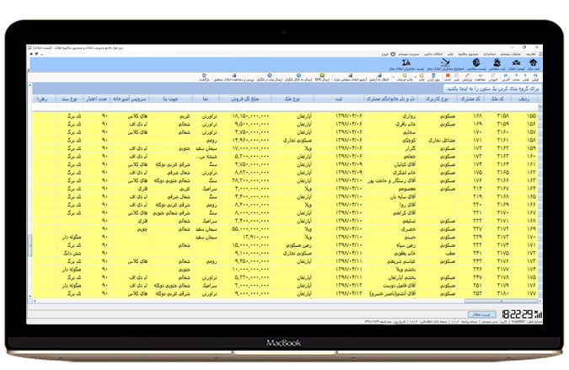Sort by the مدت اعتبار column header
This screenshot has width=569, height=370.
(97, 99)
